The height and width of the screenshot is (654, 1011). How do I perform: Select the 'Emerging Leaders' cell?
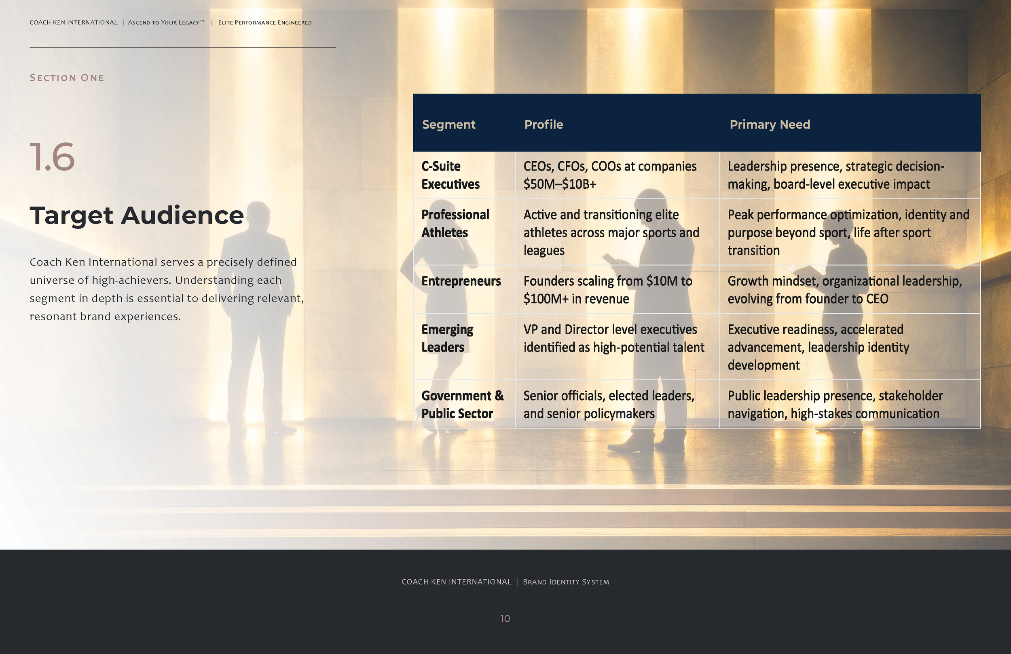pos(464,347)
